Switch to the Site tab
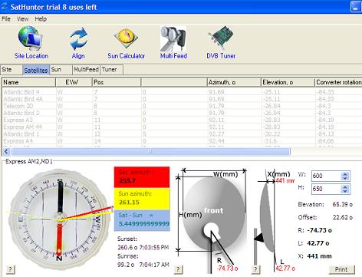This screenshot has width=362, height=277. coord(12,70)
